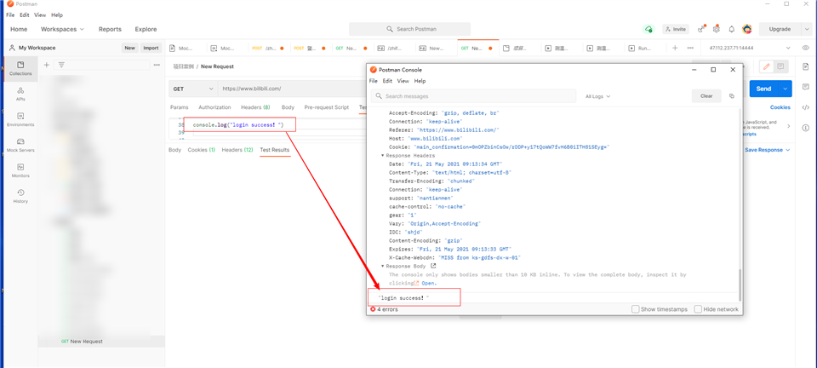Open the Save Response dropdown
Screen dimensions: 817x368
point(767,150)
